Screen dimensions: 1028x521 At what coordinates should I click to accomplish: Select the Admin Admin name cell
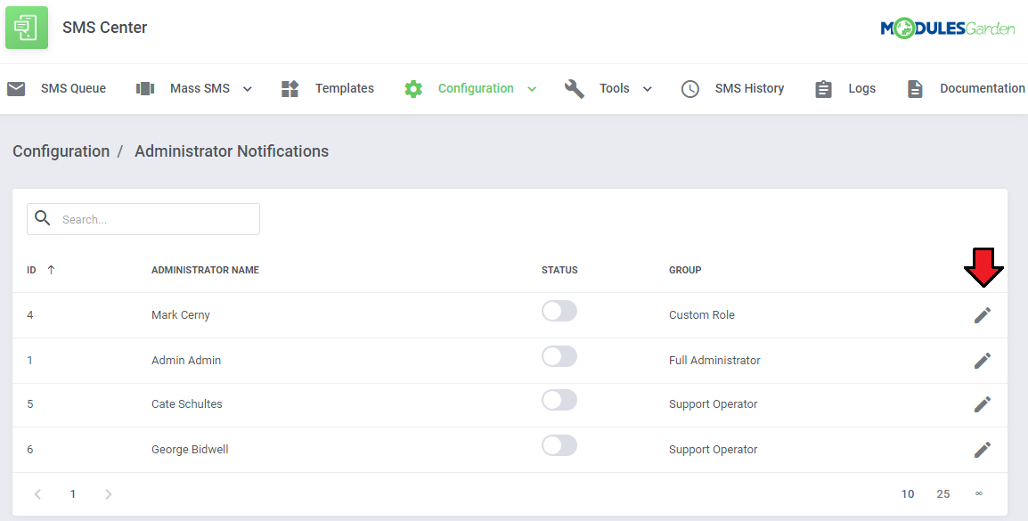point(186,361)
